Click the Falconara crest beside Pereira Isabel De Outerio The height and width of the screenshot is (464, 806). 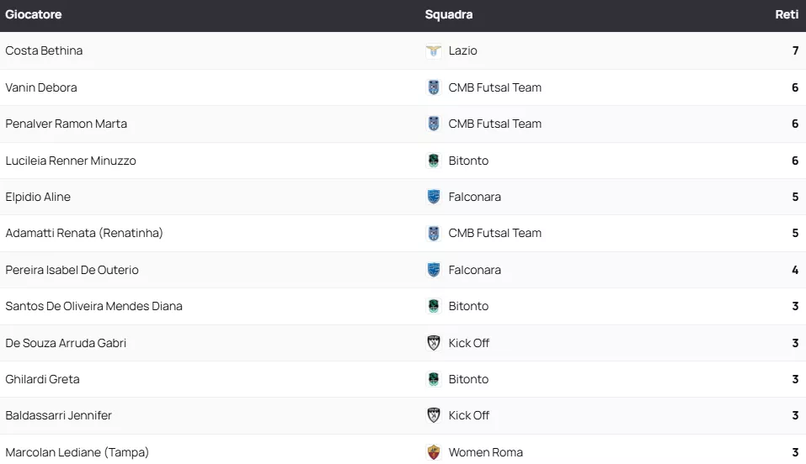tap(434, 270)
